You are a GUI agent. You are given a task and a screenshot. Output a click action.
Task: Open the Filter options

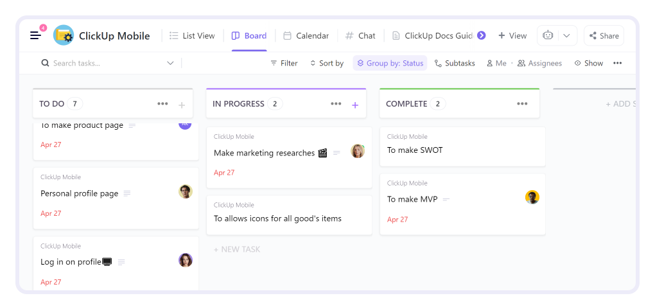coord(284,63)
